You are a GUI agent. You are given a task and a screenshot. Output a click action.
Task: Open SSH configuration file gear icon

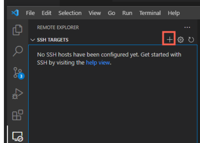[180, 40]
